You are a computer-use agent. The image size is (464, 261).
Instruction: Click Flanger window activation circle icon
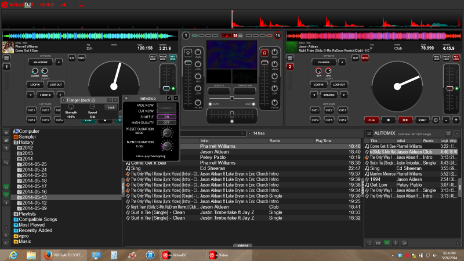click(x=64, y=100)
